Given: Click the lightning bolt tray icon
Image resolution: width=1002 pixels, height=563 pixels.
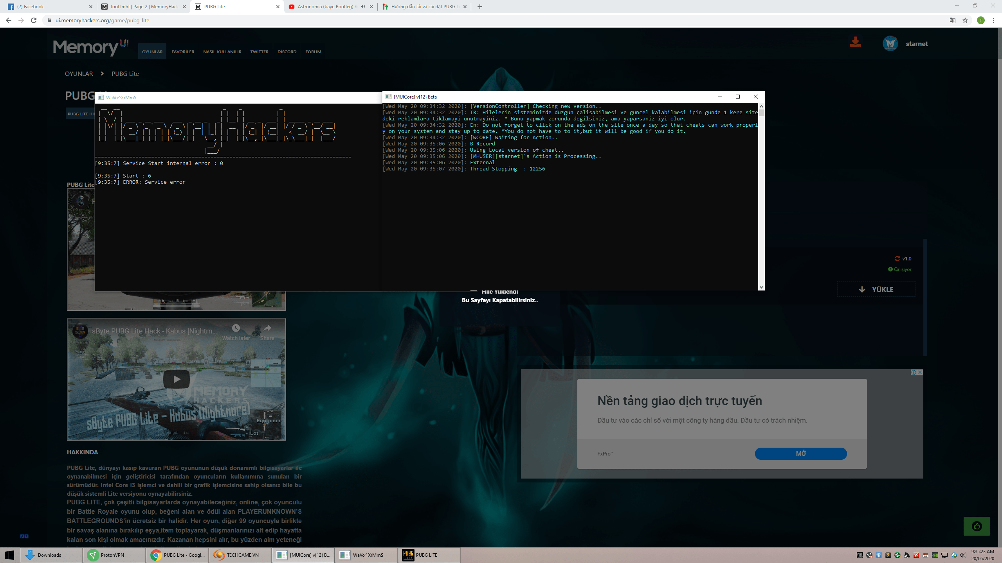Looking at the screenshot, I should (x=888, y=555).
